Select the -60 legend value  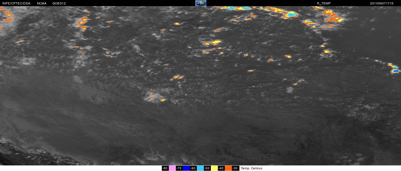pyautogui.click(x=193, y=168)
